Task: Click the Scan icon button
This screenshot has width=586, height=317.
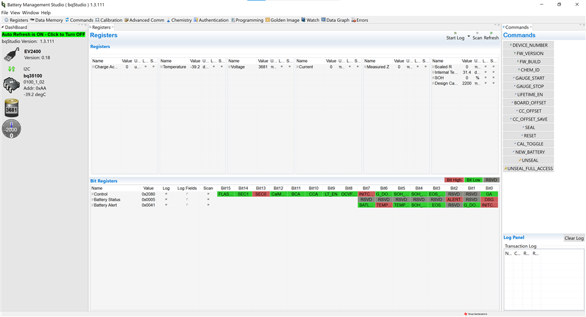Action: click(x=477, y=36)
